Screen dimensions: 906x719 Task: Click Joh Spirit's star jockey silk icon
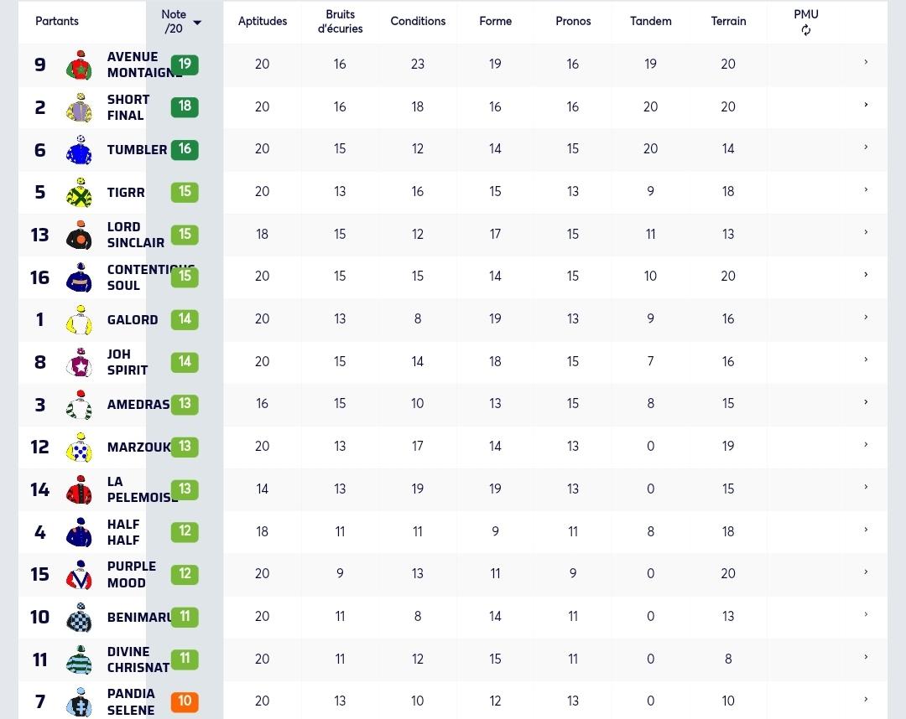[x=79, y=362]
